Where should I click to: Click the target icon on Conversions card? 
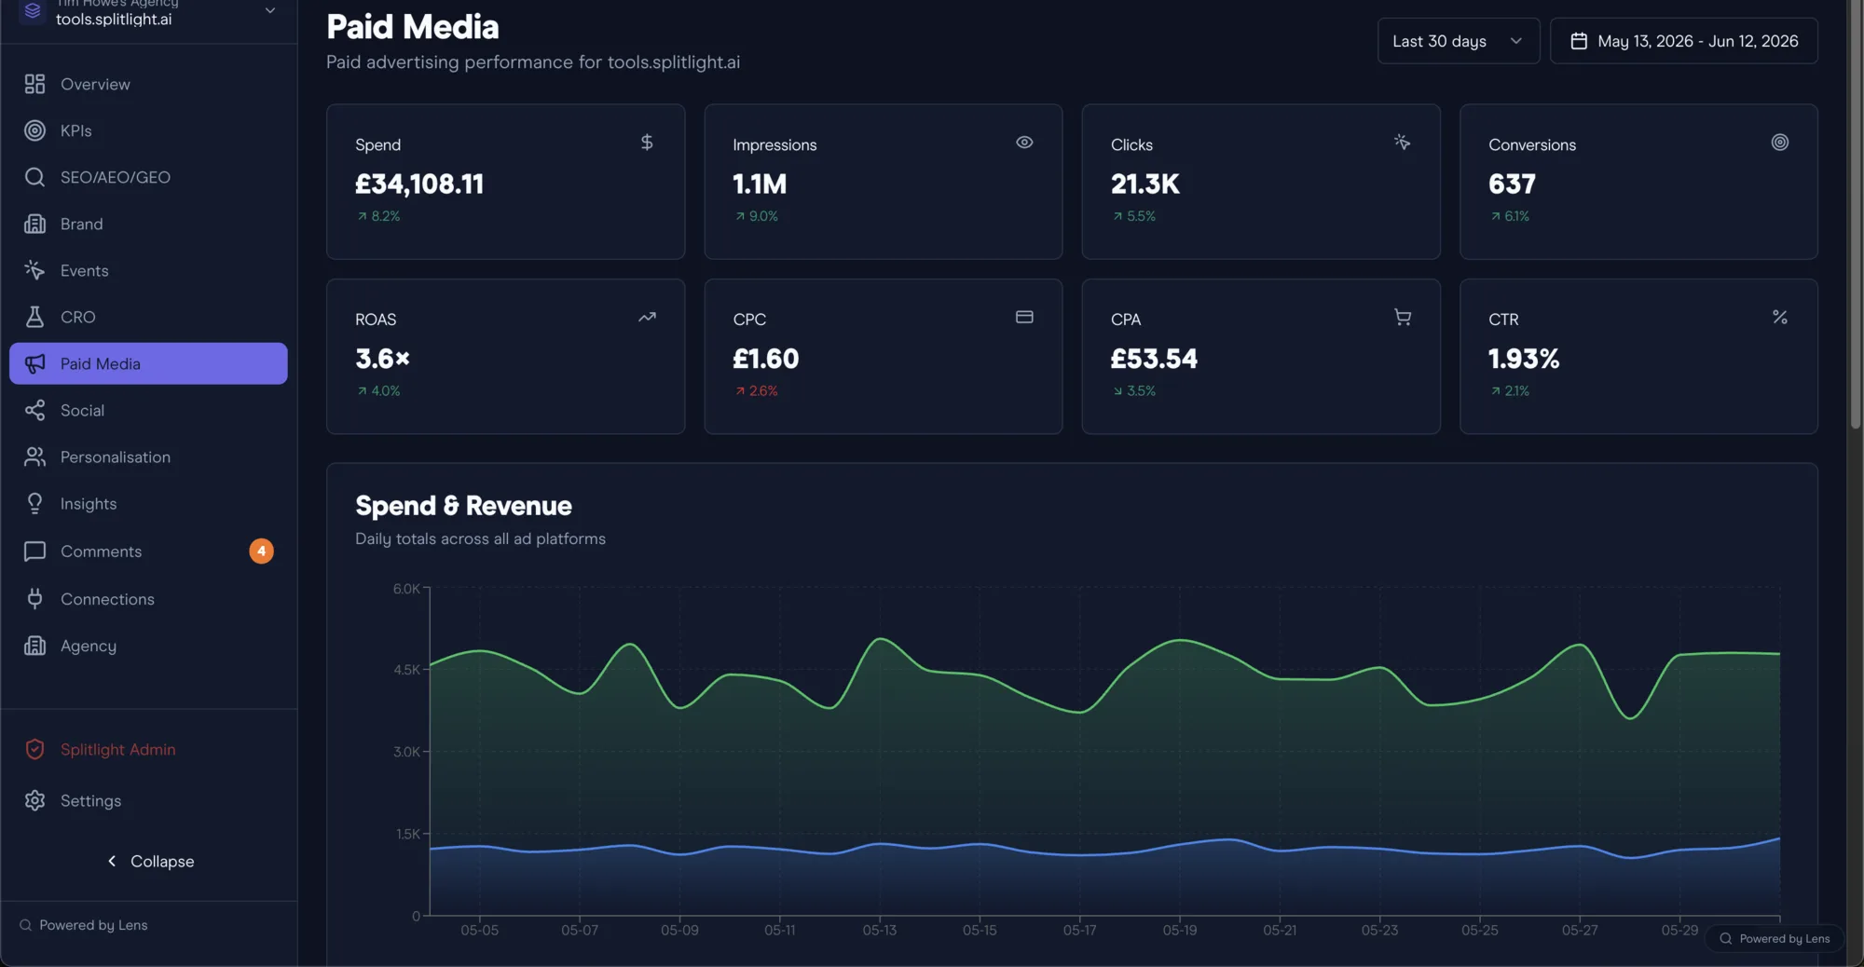point(1779,142)
